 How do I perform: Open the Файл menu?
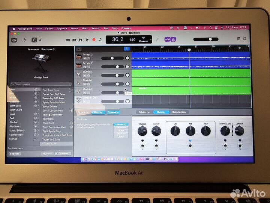click(x=39, y=29)
